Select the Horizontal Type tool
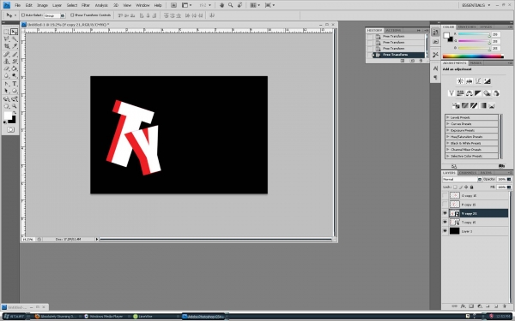515x321 pixels. click(14, 84)
